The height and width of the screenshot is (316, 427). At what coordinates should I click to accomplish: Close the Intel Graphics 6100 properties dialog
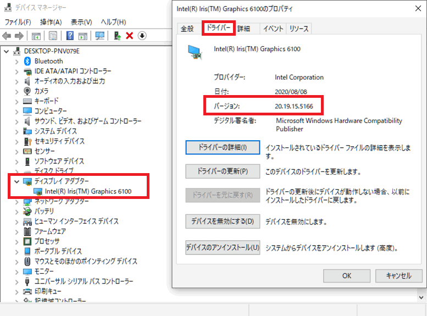pos(418,8)
